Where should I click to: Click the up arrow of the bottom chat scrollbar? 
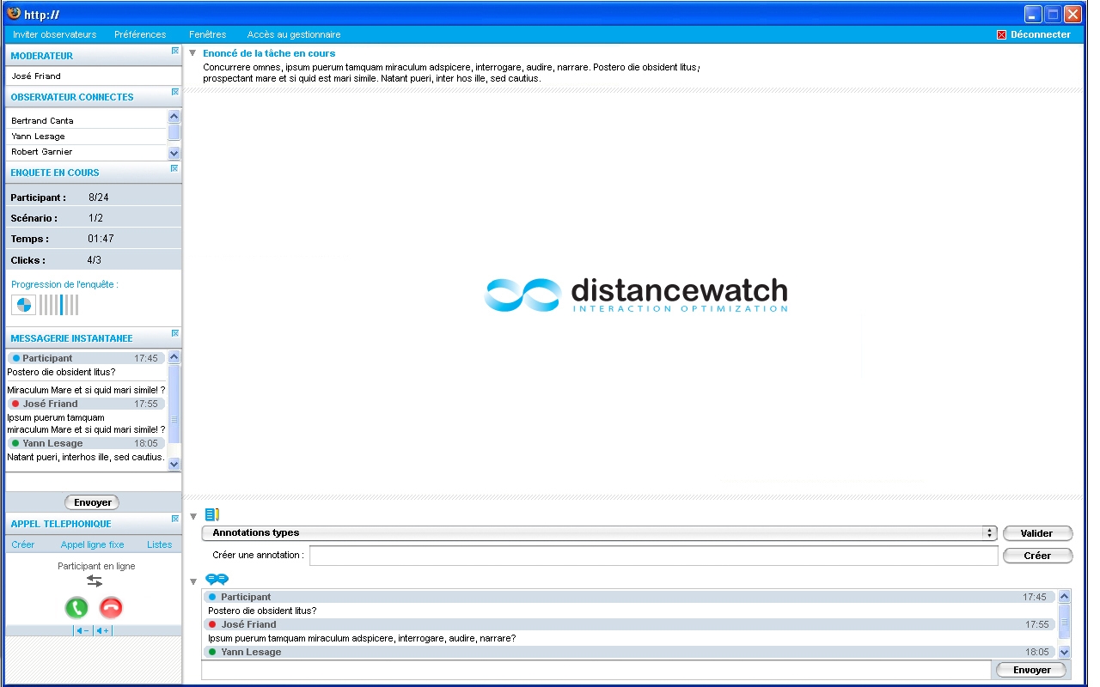(1065, 596)
